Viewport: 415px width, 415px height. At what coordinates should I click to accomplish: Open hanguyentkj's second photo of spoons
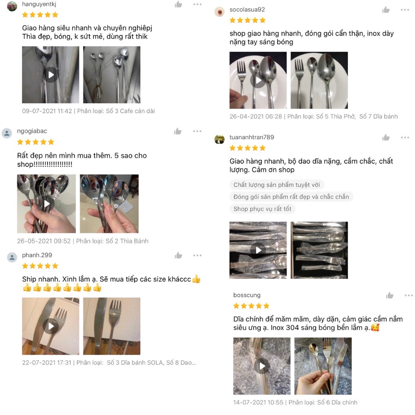click(x=112, y=75)
